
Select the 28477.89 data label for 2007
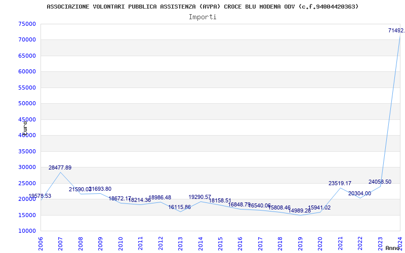(x=60, y=167)
